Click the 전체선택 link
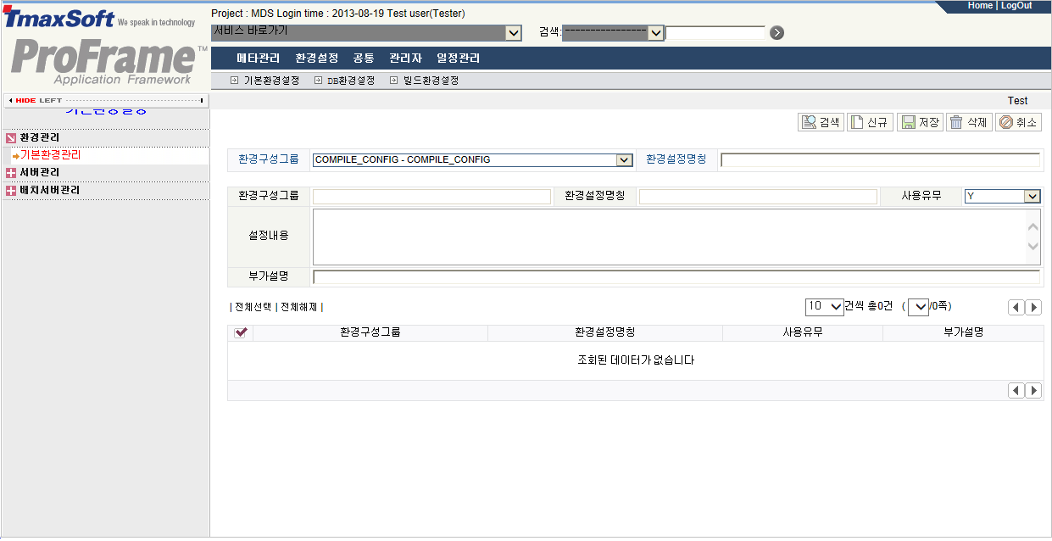 (x=253, y=307)
